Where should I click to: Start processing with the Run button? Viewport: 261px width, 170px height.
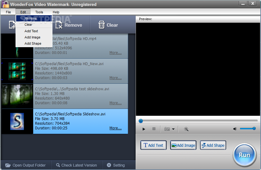click(244, 155)
